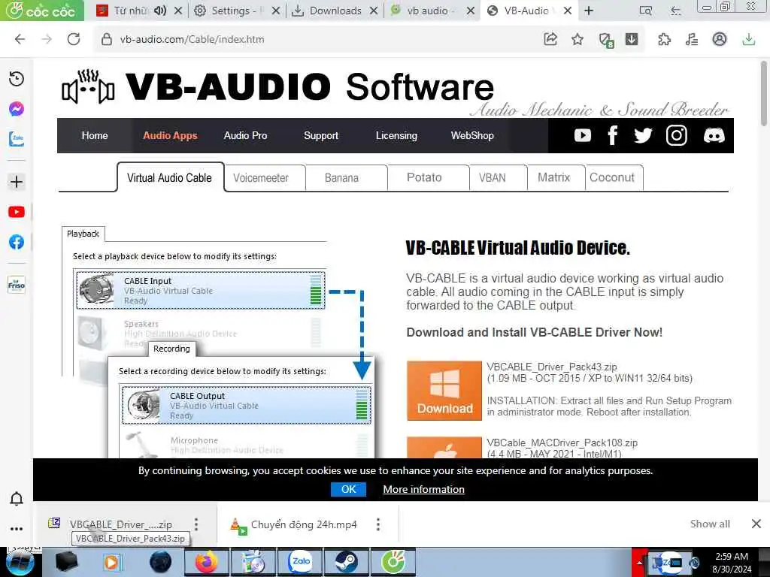Screen dimensions: 770x577
Task: Open a new browser tab
Action: [x=589, y=11]
